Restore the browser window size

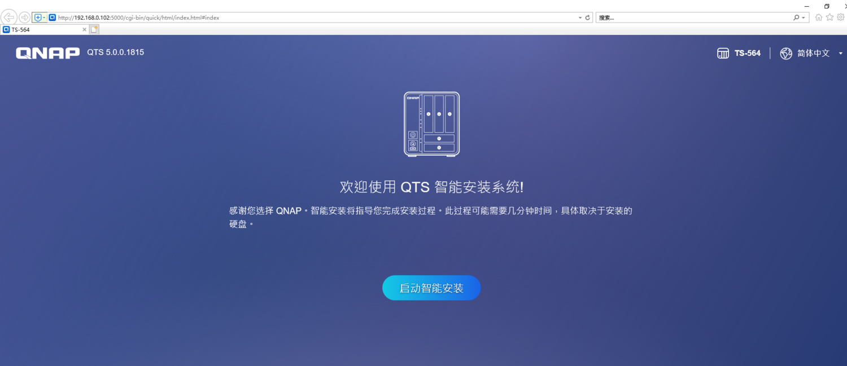tap(827, 6)
